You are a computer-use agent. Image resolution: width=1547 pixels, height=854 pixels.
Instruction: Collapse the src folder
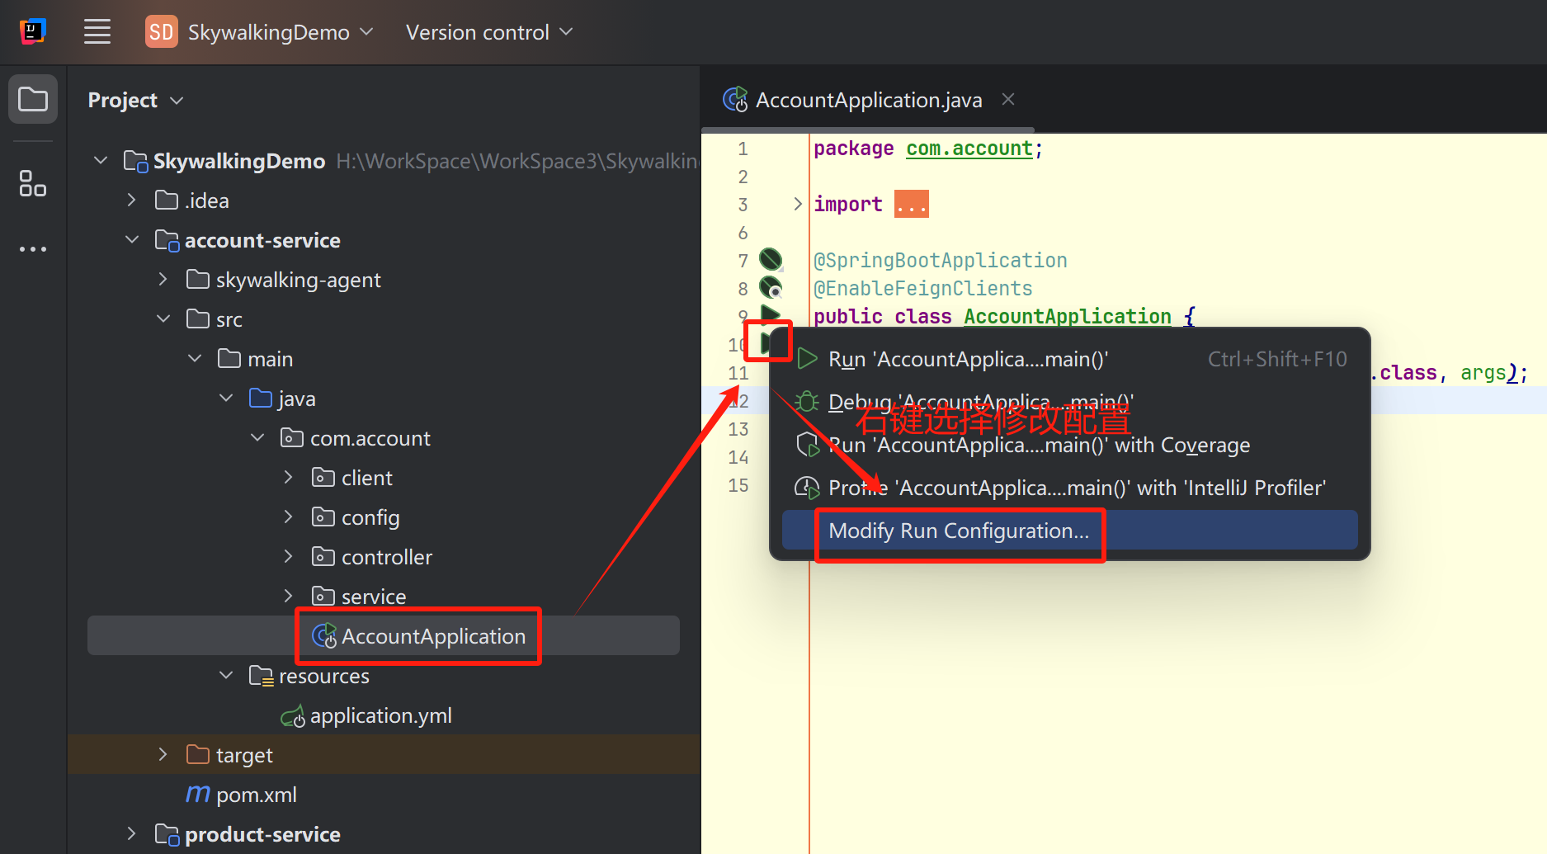[163, 318]
